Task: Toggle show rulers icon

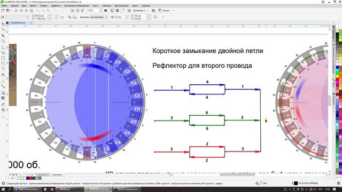Action: (112, 11)
